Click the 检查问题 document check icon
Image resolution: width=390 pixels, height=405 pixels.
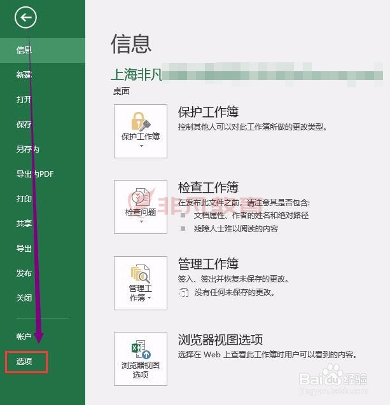click(141, 198)
